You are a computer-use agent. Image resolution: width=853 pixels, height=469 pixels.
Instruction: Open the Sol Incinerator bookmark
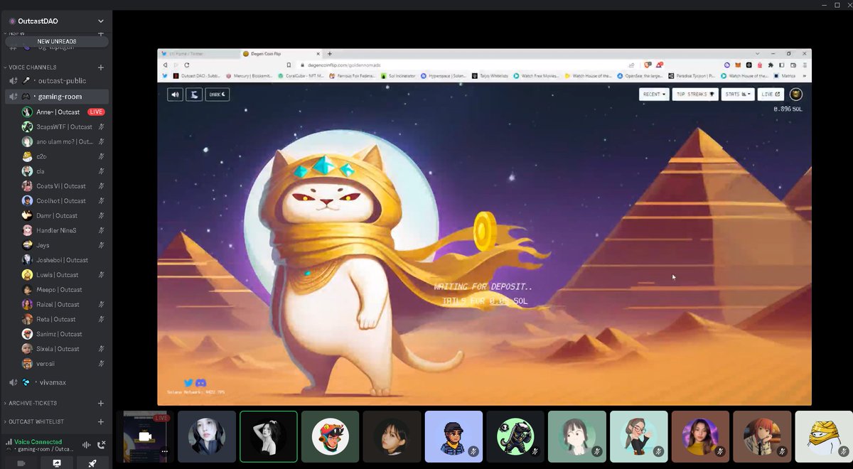point(399,75)
